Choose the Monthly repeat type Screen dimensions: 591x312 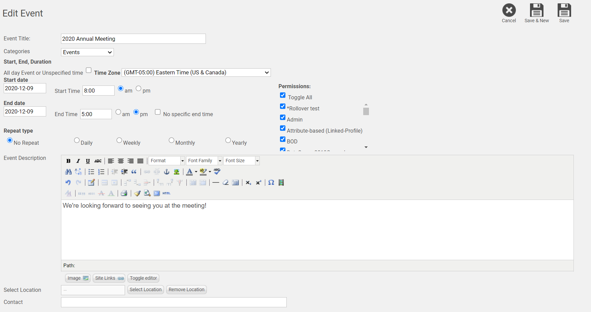pyautogui.click(x=172, y=140)
